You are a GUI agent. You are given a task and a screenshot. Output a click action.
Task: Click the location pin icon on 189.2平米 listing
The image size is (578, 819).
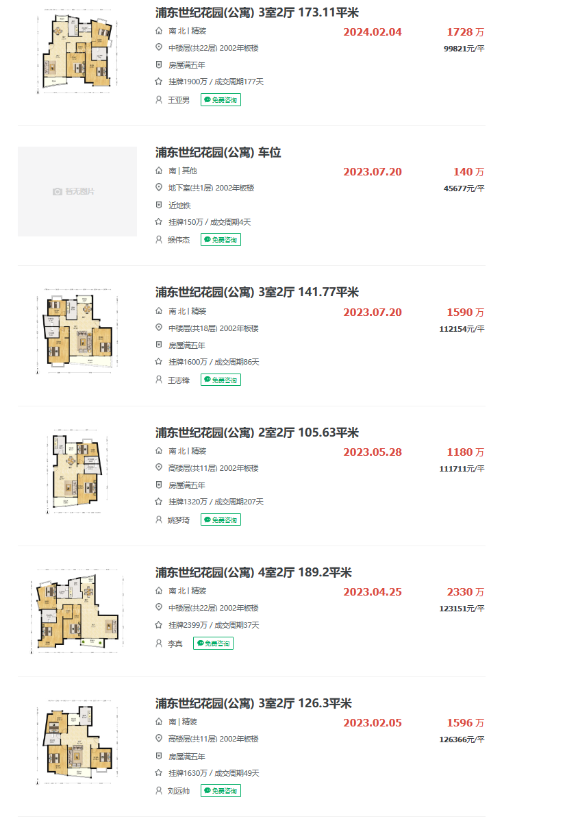[159, 608]
